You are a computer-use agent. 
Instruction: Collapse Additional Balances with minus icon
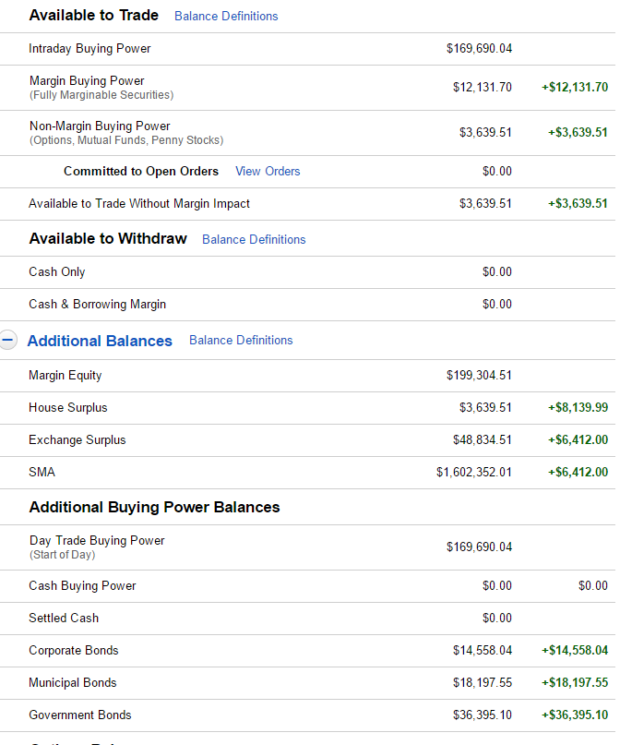7,341
